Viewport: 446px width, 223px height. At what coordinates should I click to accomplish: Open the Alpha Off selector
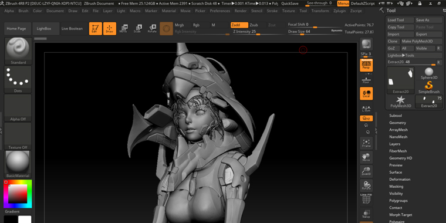pyautogui.click(x=18, y=108)
